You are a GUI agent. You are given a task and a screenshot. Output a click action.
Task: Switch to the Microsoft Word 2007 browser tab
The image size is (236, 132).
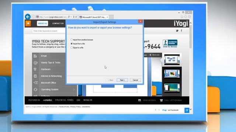point(93,17)
